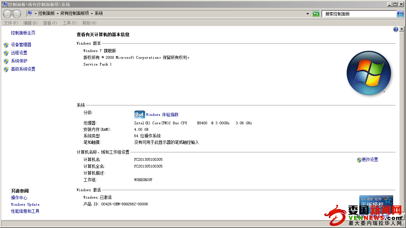Click the Service Pack 1 text
Image resolution: width=406 pixels, height=228 pixels.
pos(97,64)
